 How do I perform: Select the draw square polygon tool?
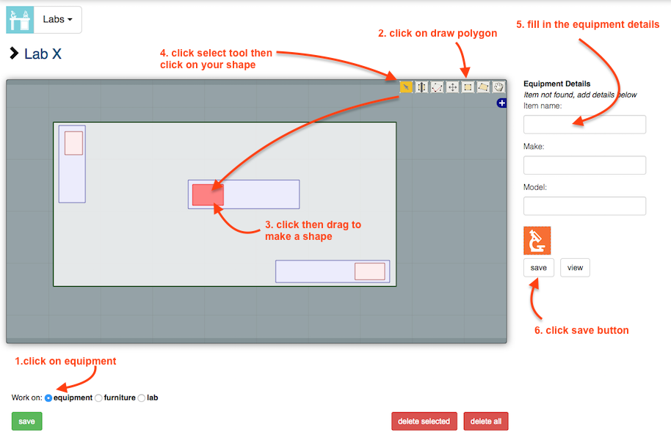468,87
